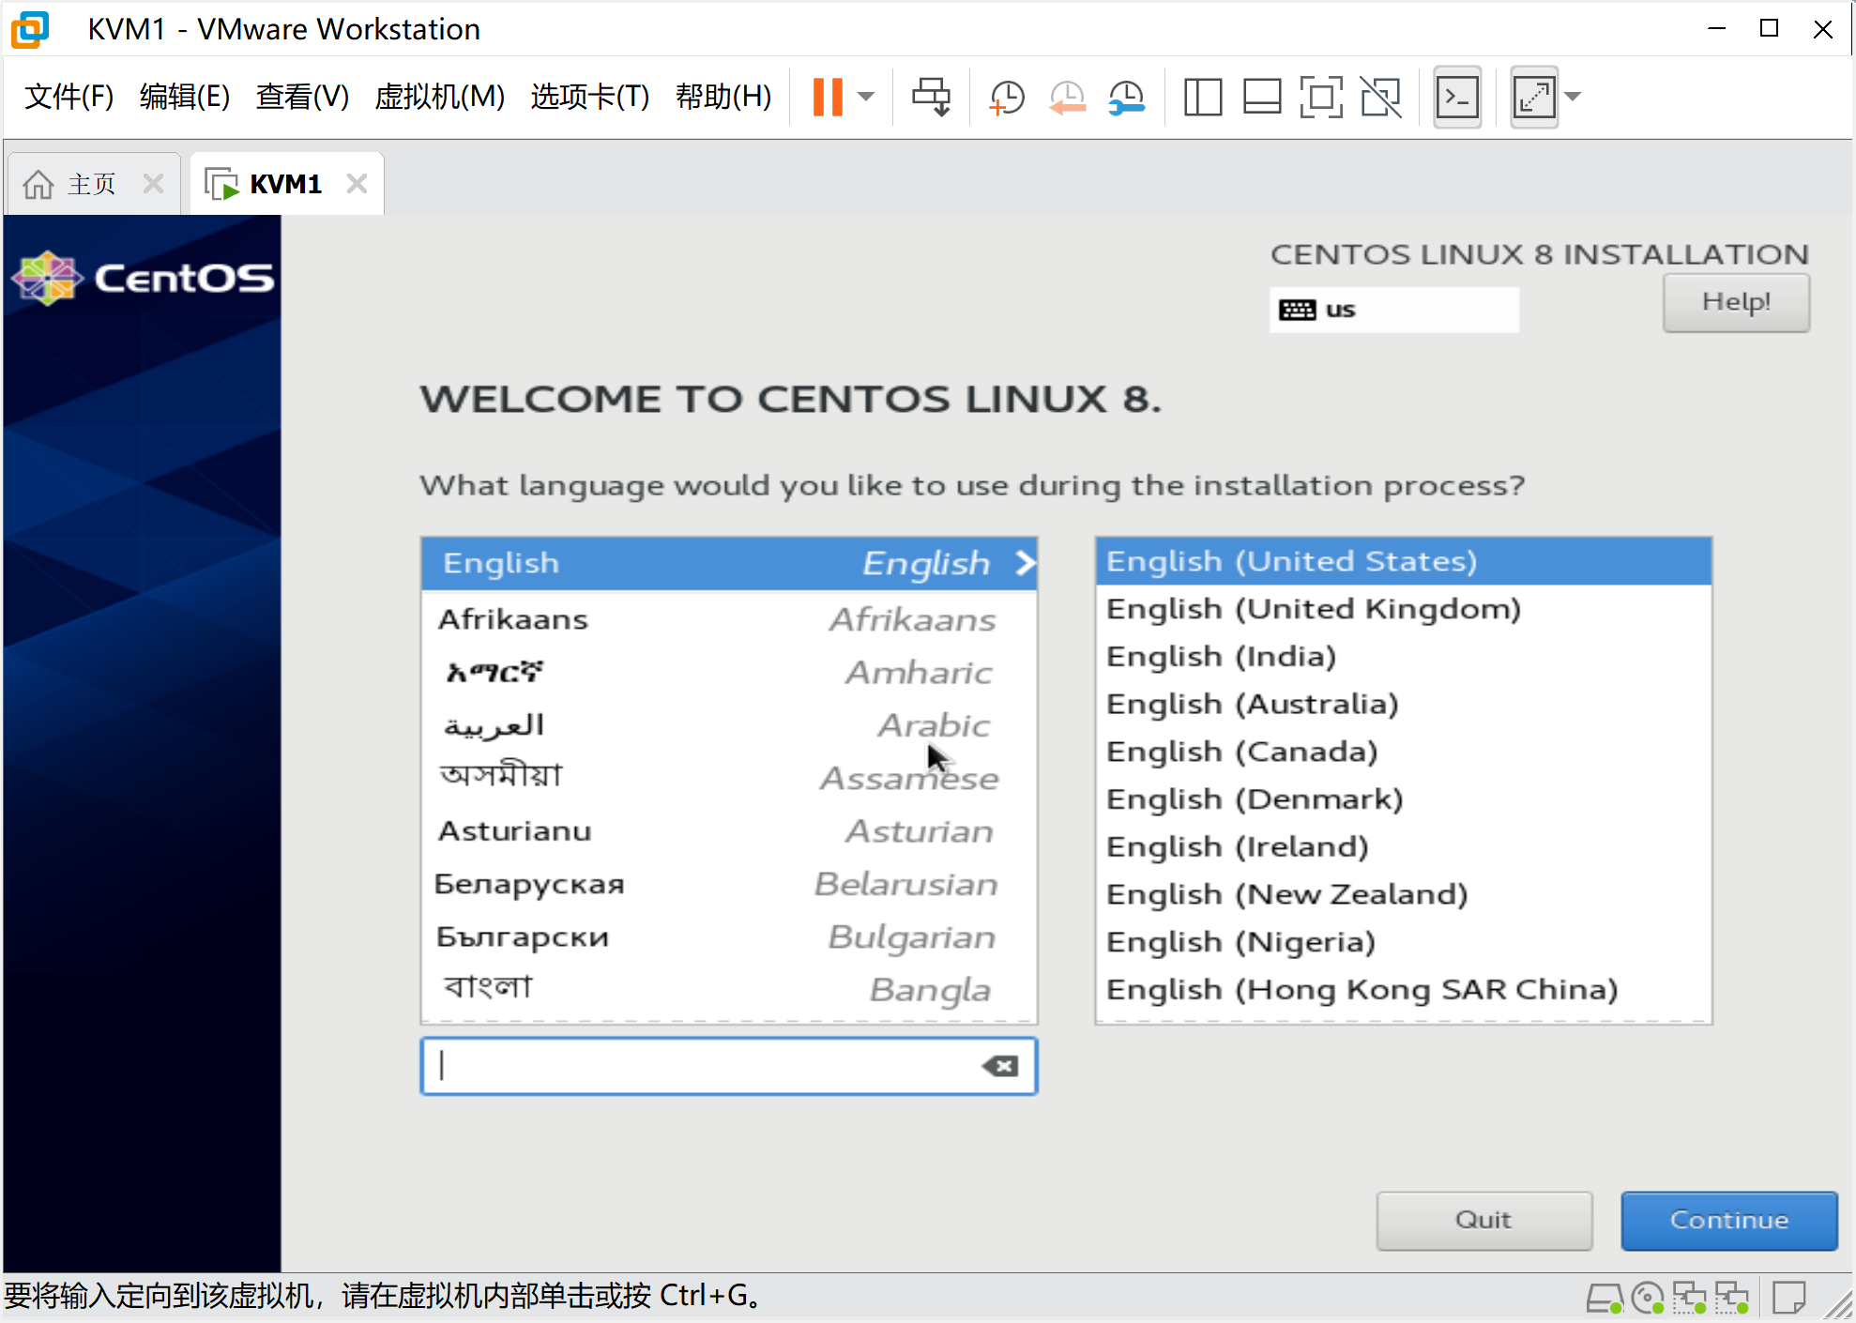This screenshot has width=1856, height=1323.
Task: Open the 虚拟机(M) menu
Action: point(439,96)
